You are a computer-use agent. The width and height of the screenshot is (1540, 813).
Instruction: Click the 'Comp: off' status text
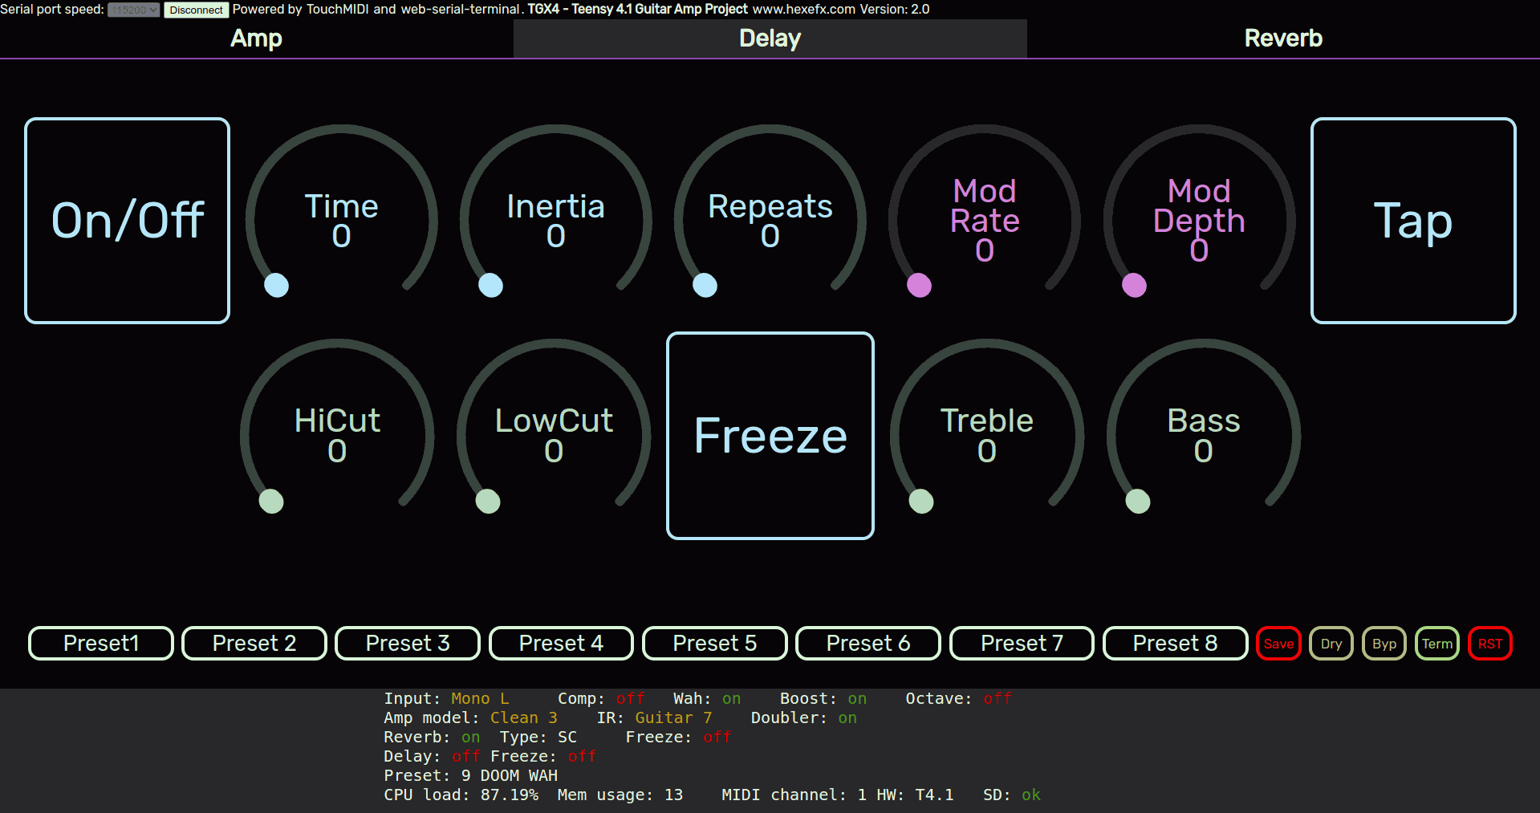(601, 698)
